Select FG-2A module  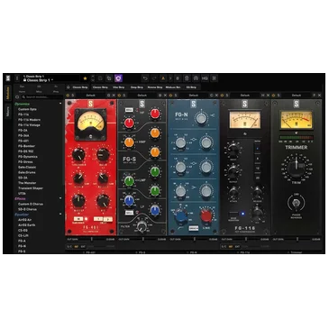(x=23, y=130)
